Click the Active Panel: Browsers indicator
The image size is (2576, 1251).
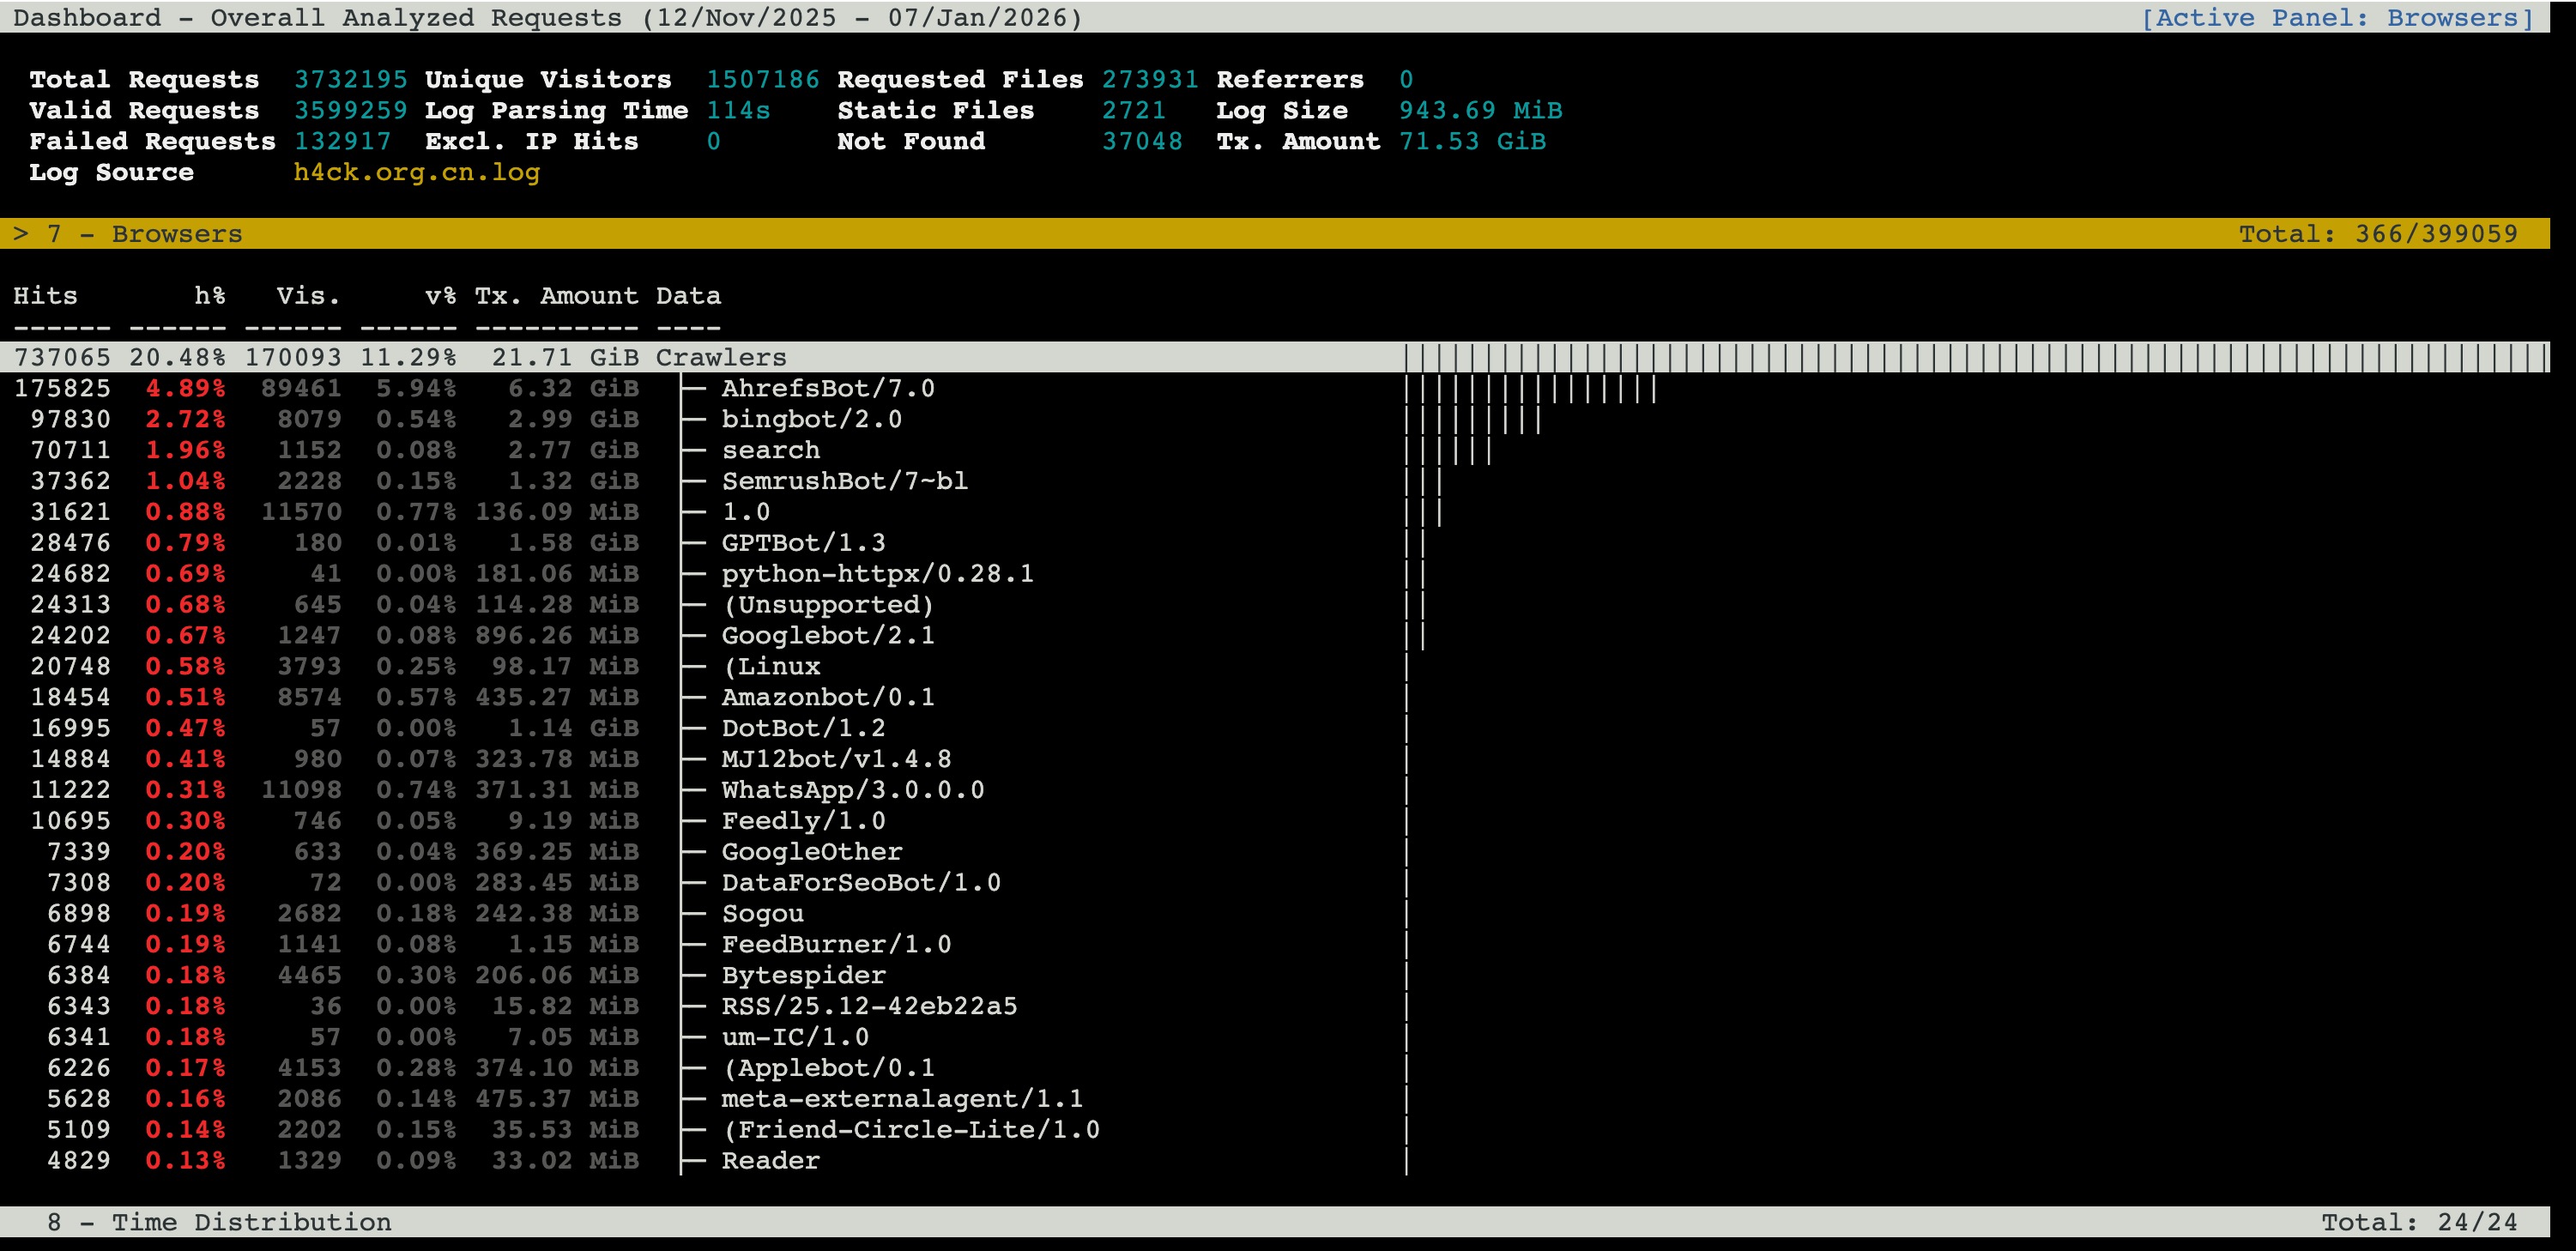[2337, 18]
